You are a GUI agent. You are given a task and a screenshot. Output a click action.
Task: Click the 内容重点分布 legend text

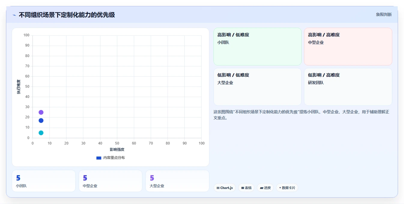(114, 158)
